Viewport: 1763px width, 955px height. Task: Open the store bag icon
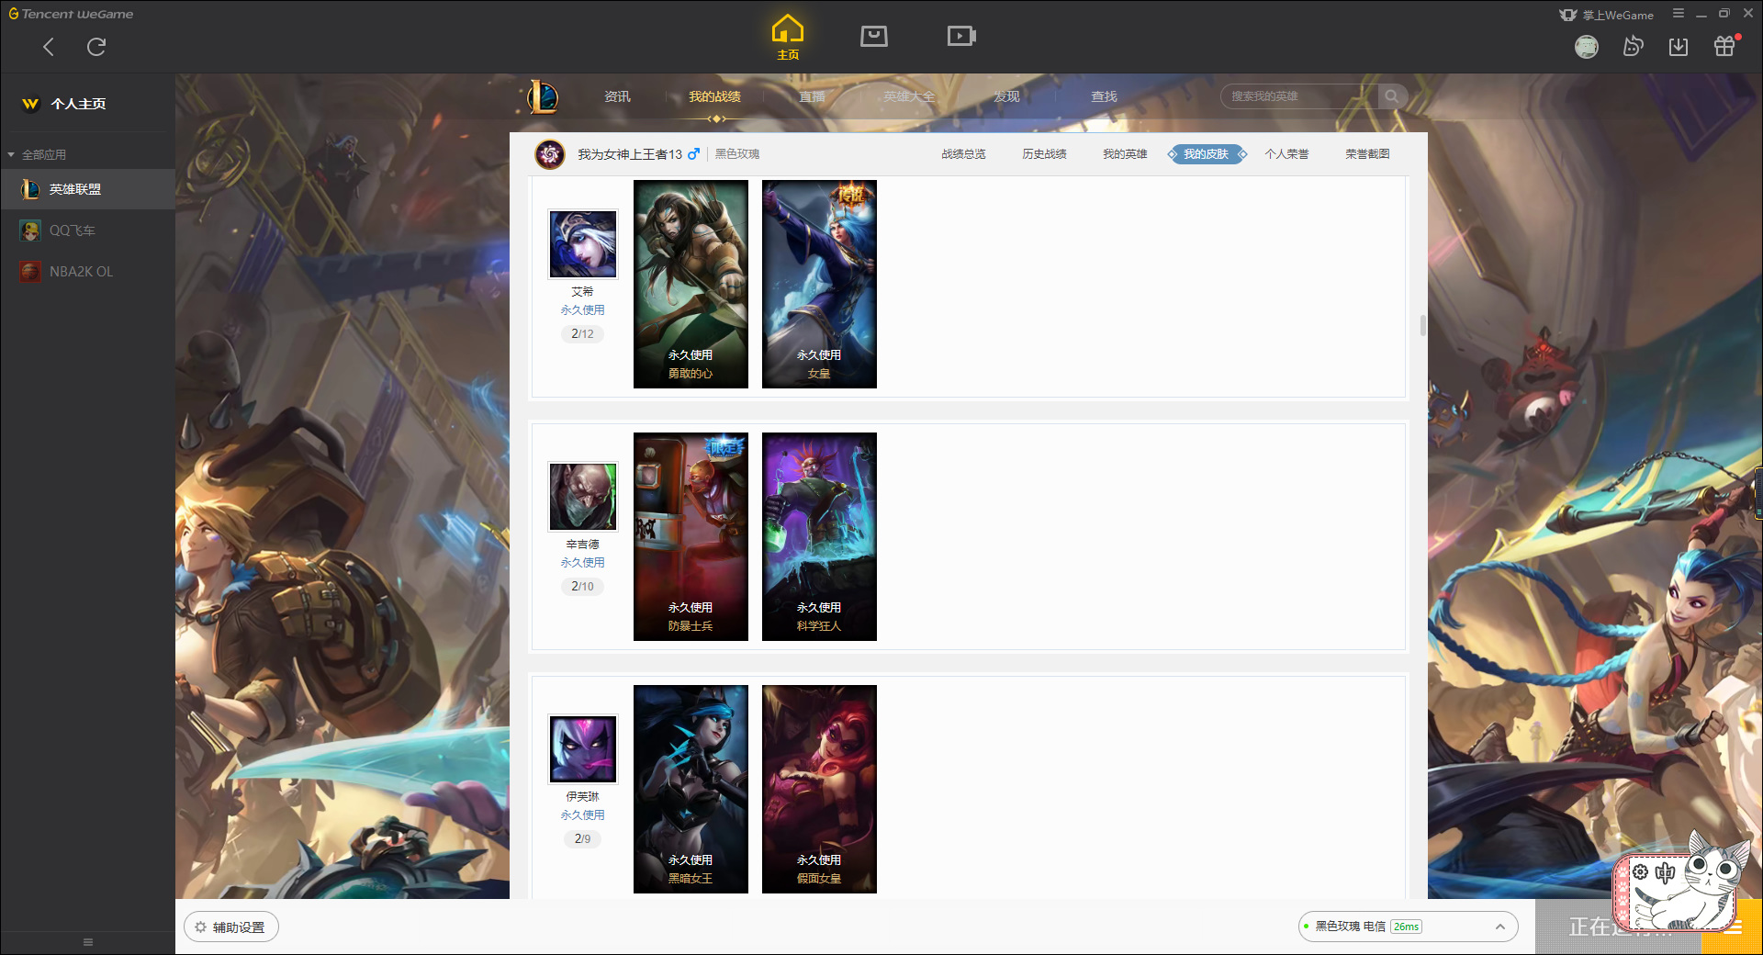874,36
